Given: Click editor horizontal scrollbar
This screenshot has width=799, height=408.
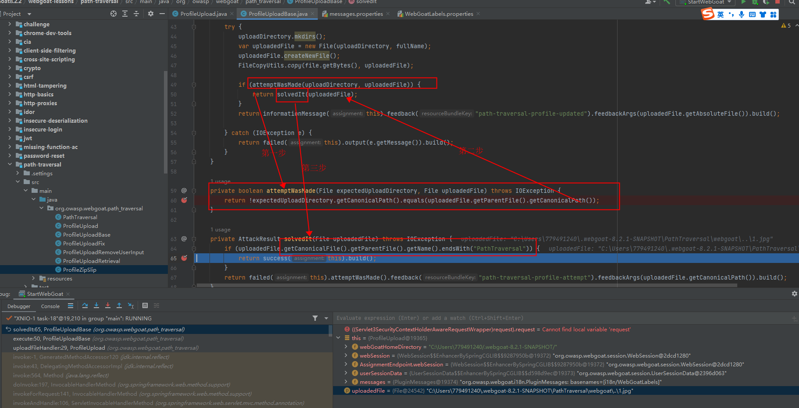Looking at the screenshot, I should tap(467, 285).
